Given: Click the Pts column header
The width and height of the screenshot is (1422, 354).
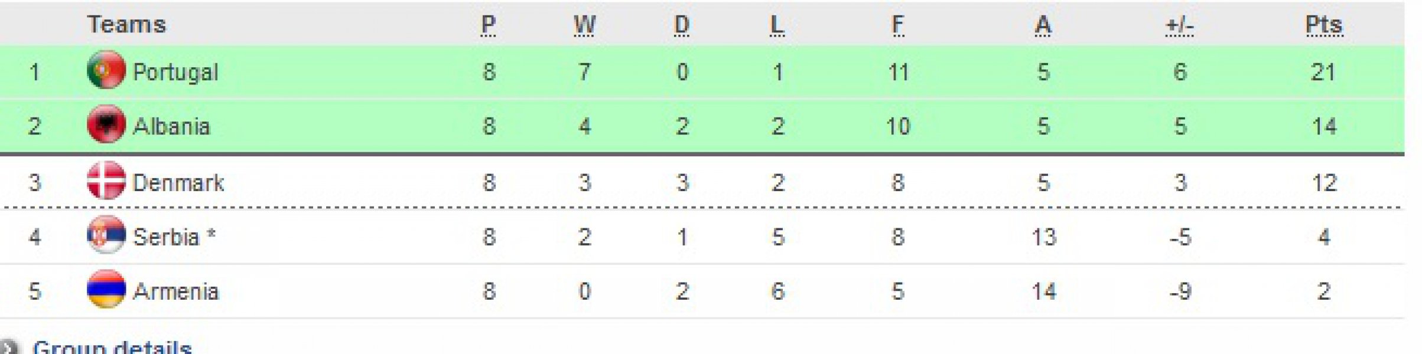Looking at the screenshot, I should [1324, 25].
